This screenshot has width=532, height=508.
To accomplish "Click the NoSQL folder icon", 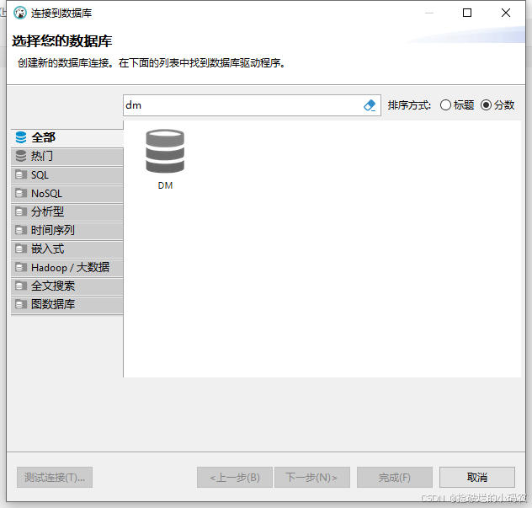I will 21,193.
